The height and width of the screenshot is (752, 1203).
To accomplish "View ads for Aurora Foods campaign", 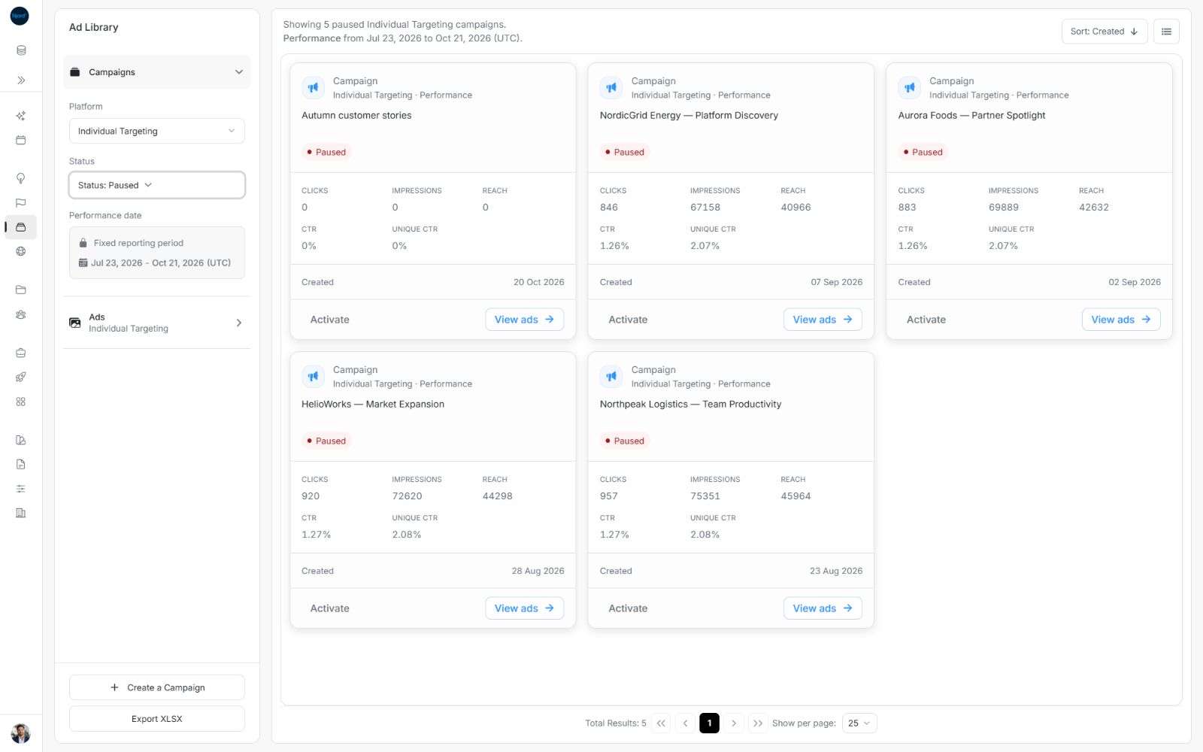I will tap(1121, 320).
